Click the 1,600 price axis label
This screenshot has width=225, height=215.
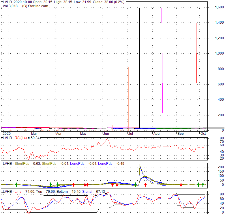tap(219, 7)
